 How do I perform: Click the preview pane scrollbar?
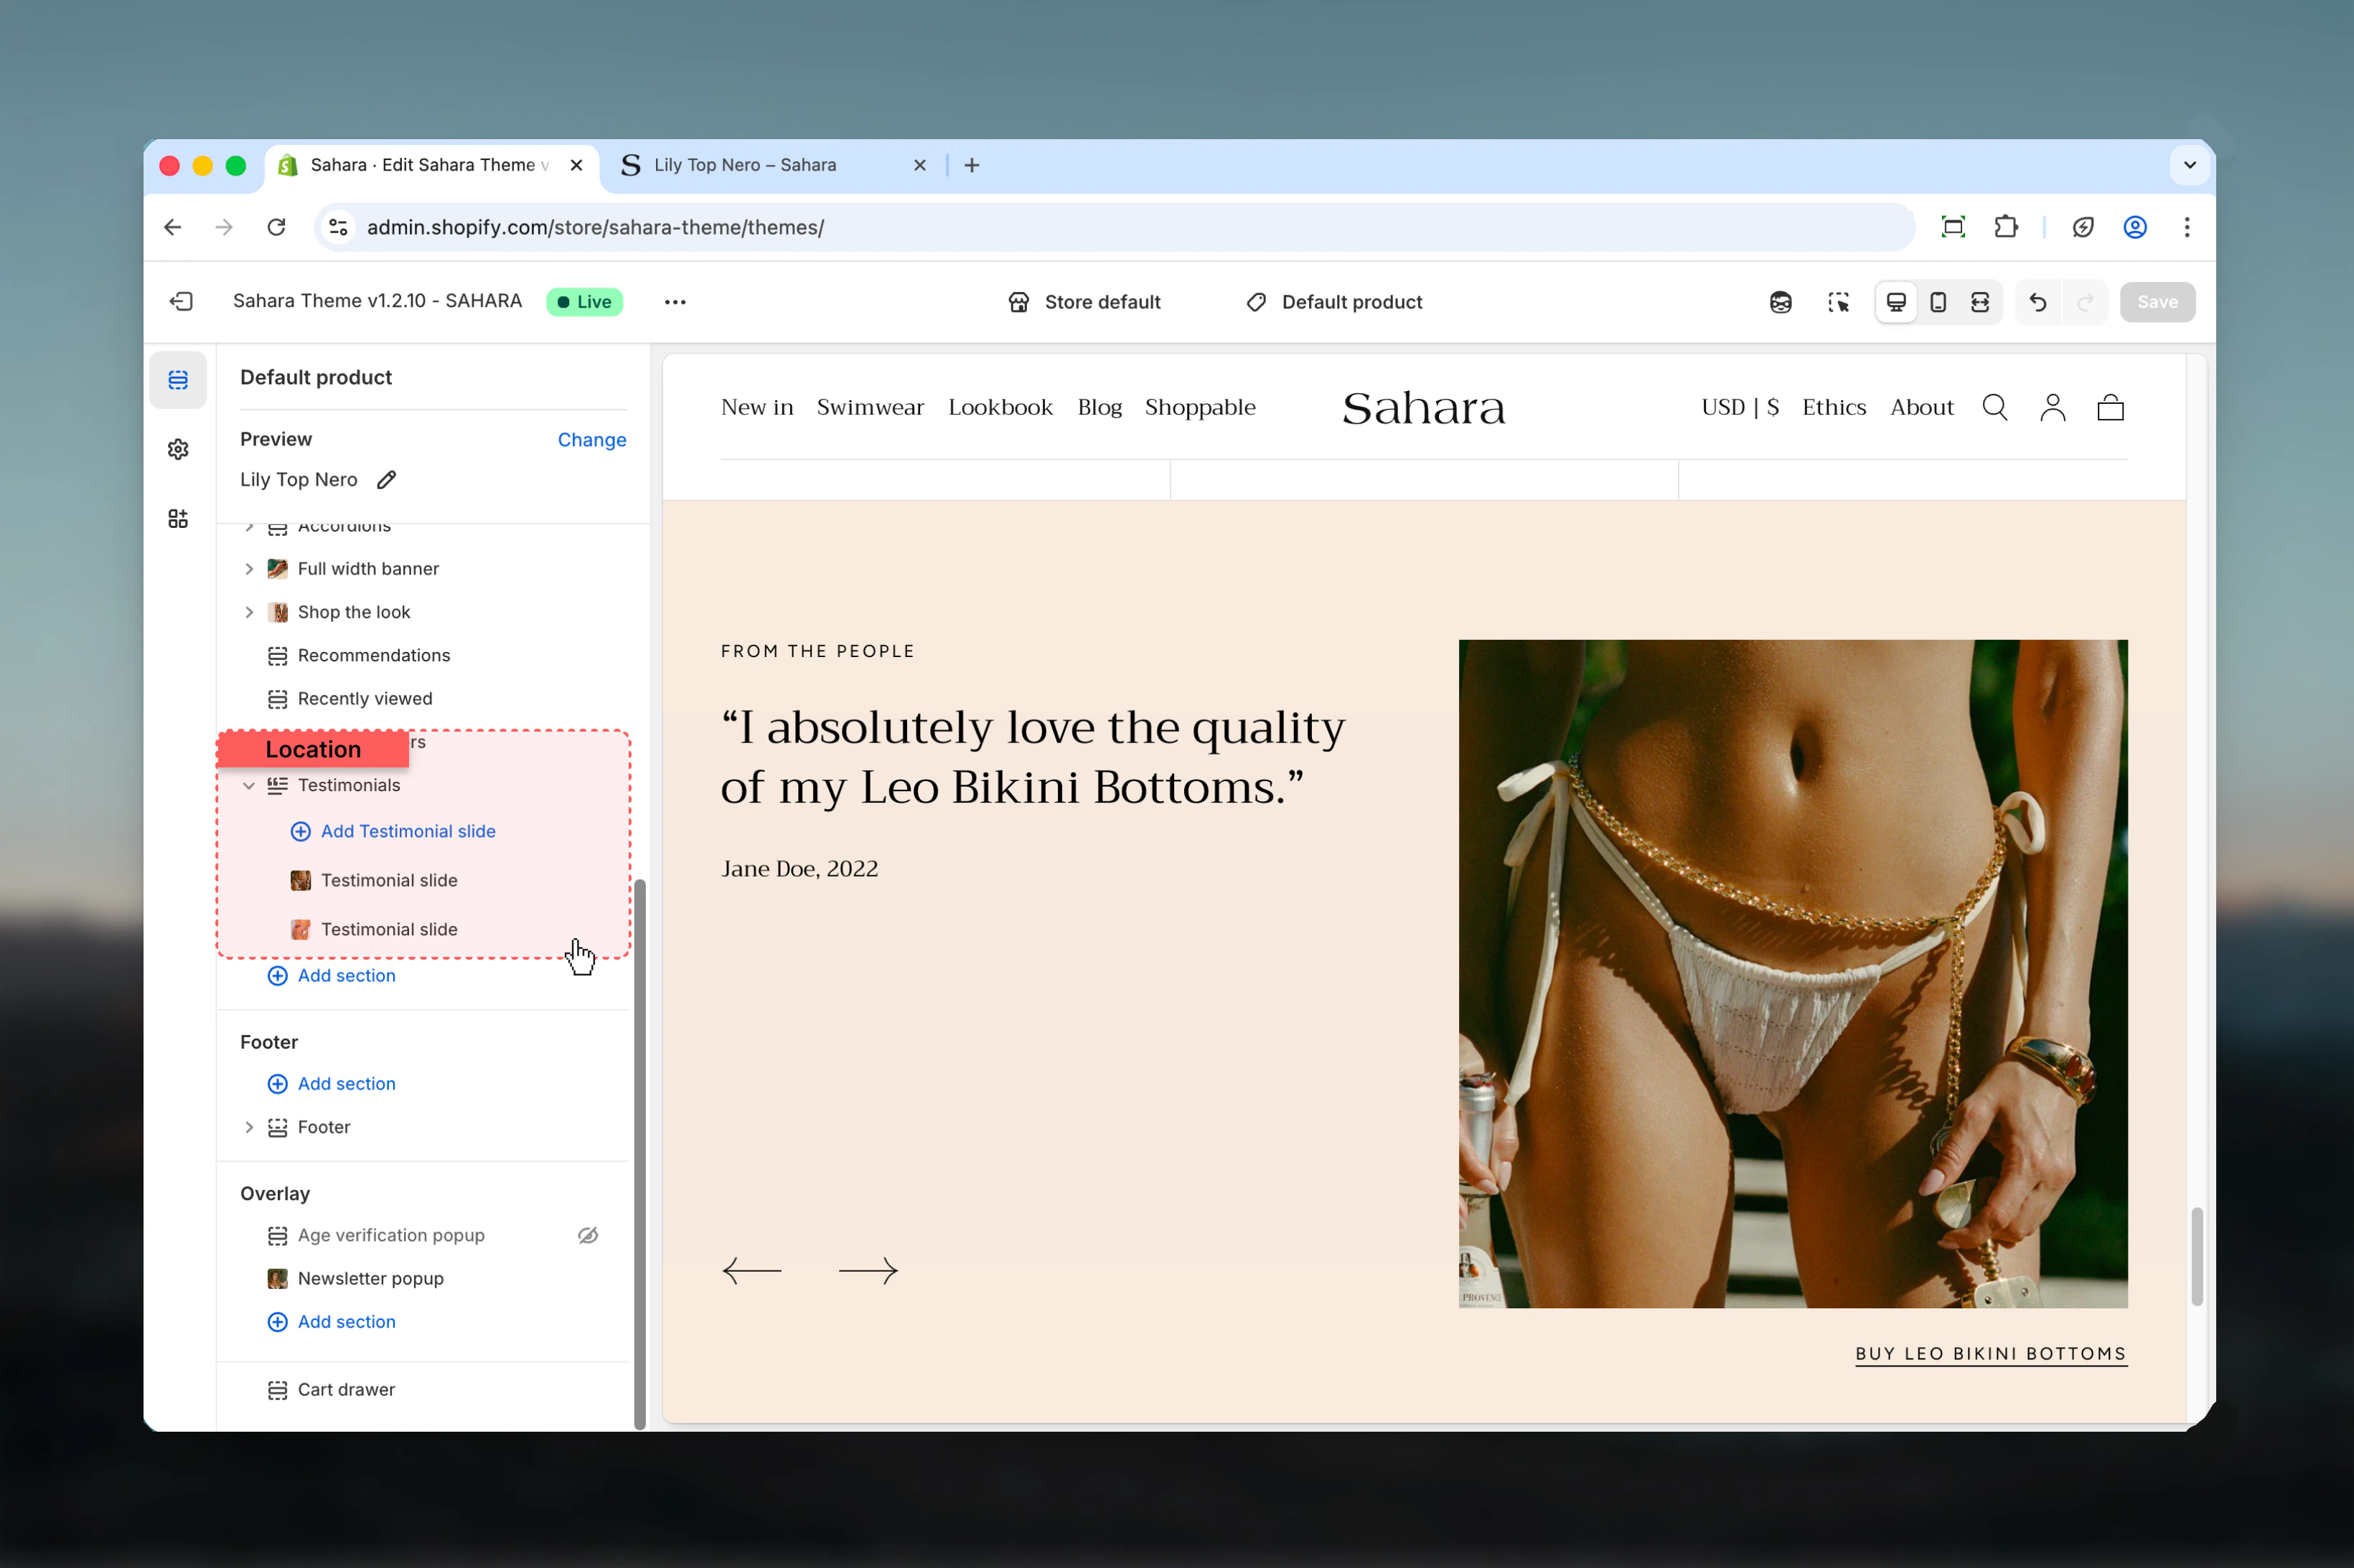click(2196, 1255)
